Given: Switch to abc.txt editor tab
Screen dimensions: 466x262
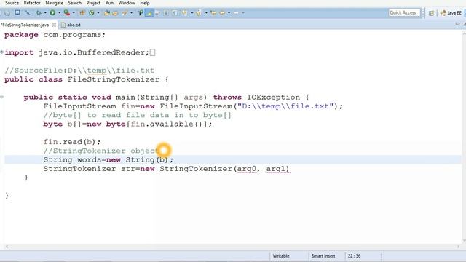Looking at the screenshot, I should coord(71,25).
